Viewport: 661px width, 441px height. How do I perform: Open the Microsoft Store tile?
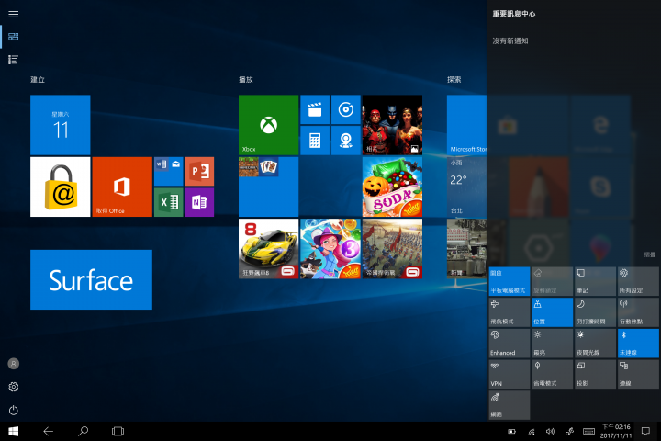[x=466, y=125]
